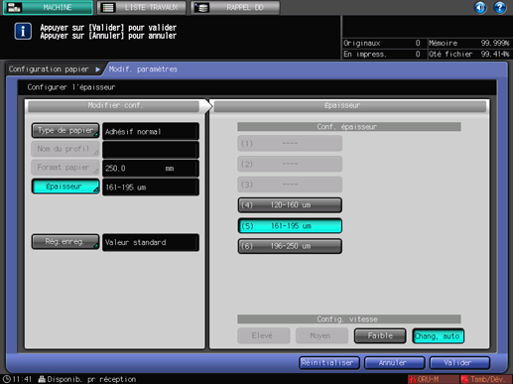Click the clock icon in status bar
This screenshot has width=513, height=384.
click(x=6, y=379)
